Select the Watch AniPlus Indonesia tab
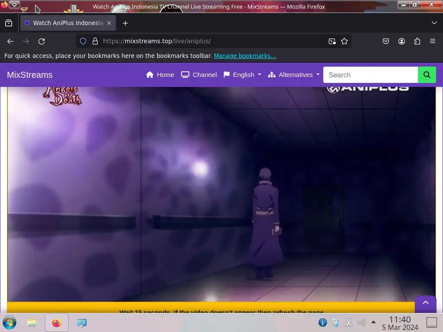Screen dimensions: 443x332 pyautogui.click(x=68, y=23)
